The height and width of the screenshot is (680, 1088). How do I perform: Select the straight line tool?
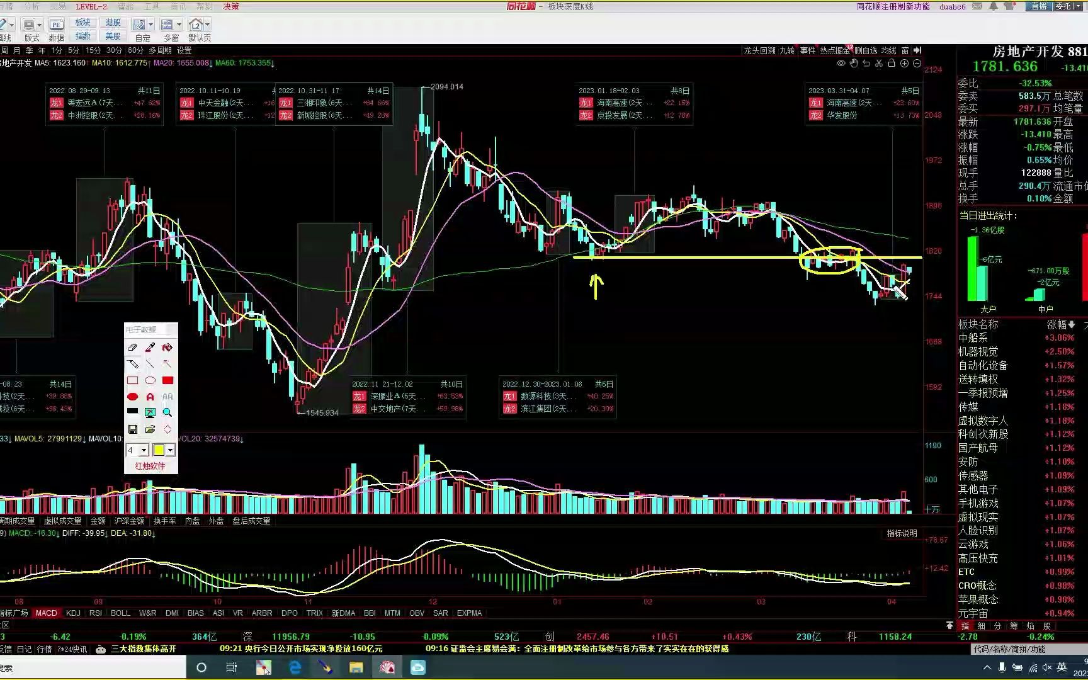(150, 364)
